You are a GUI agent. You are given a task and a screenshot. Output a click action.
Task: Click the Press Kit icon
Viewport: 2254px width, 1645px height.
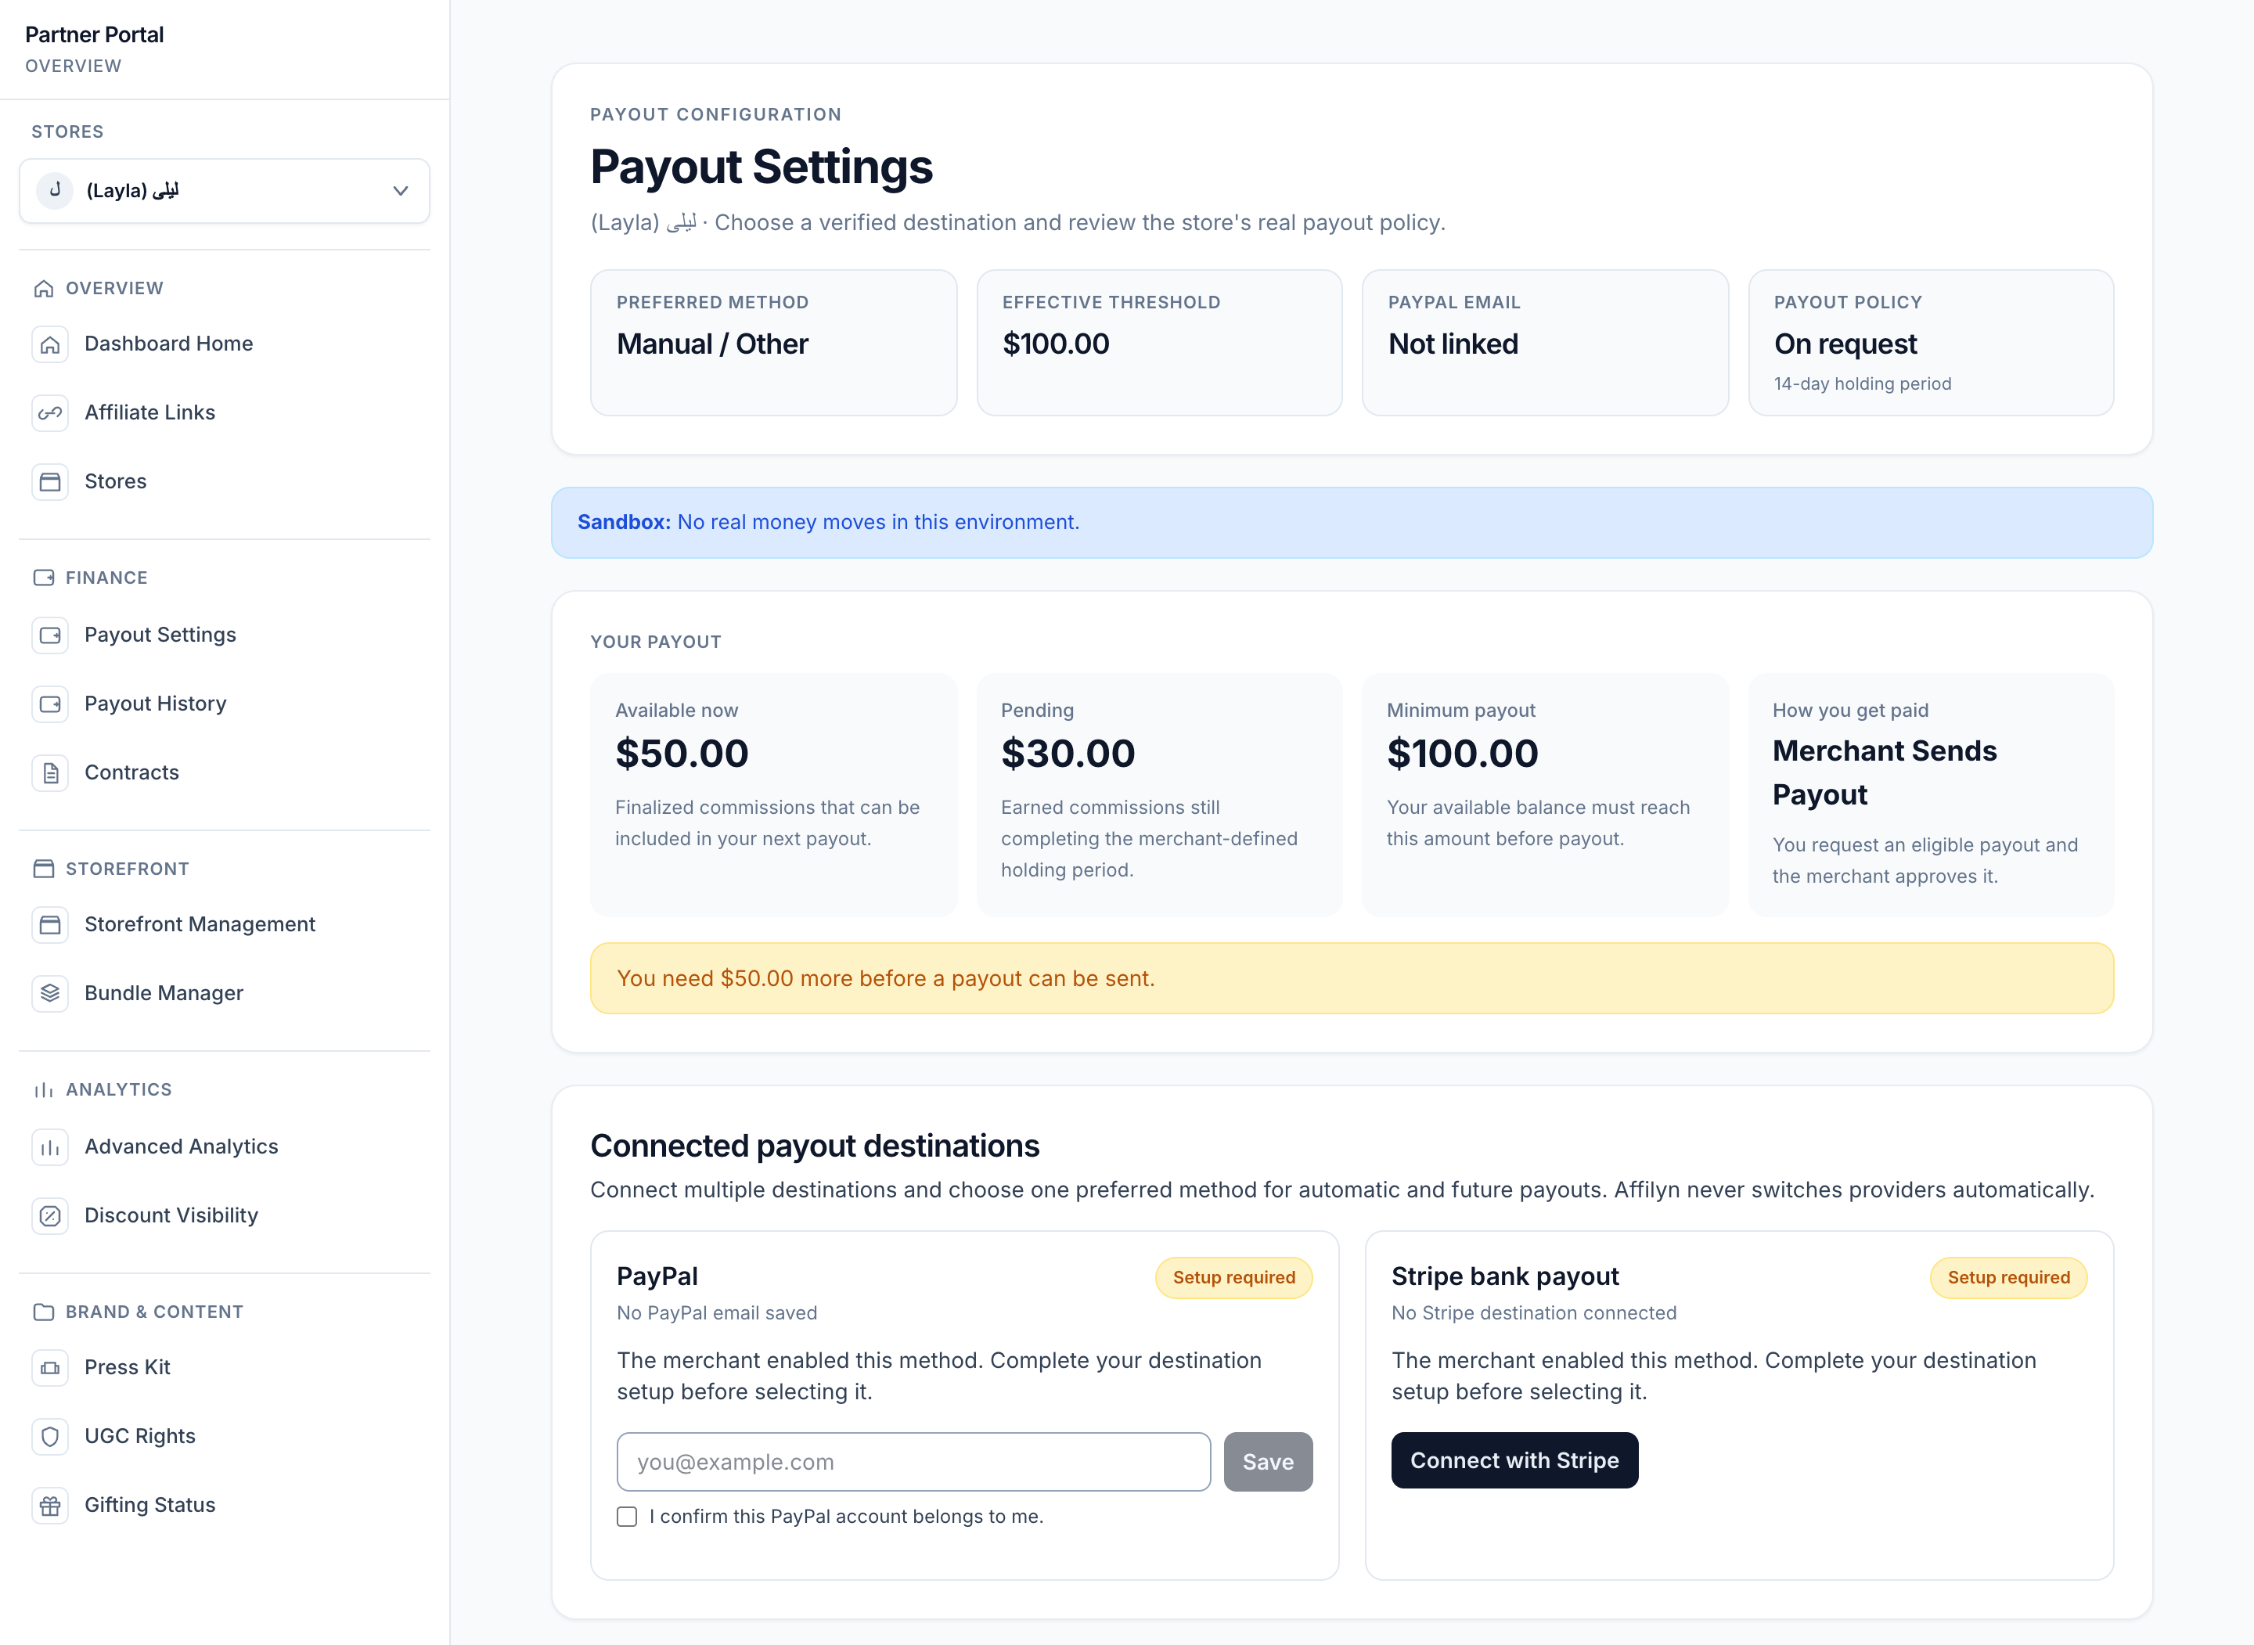pos(50,1368)
